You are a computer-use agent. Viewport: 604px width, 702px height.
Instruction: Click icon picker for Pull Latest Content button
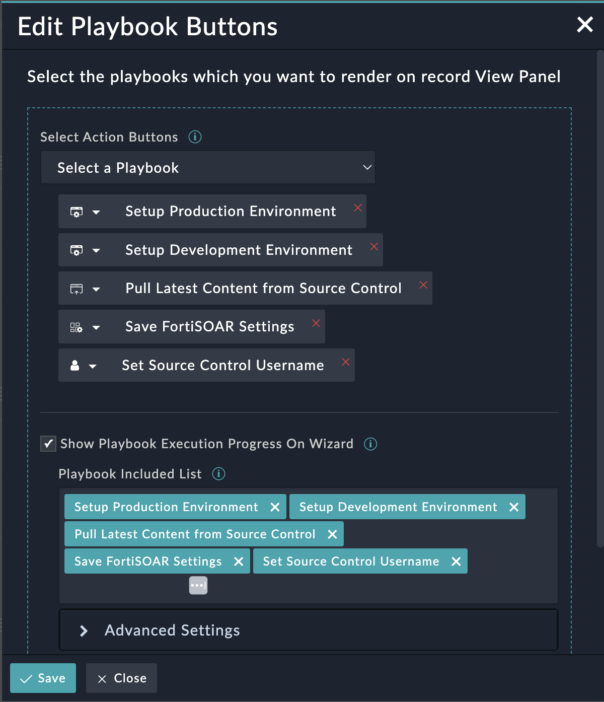77,289
